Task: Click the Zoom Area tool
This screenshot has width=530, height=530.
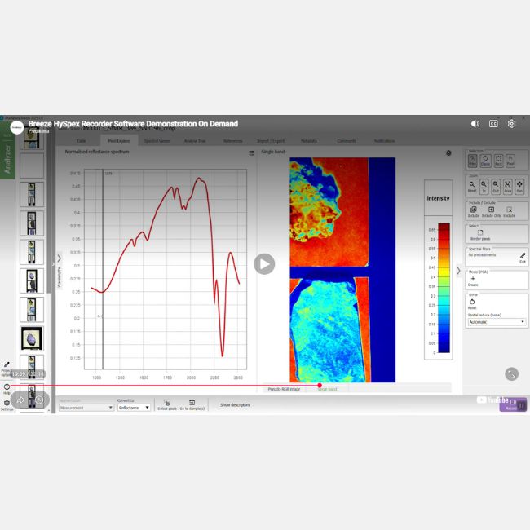Action: [508, 186]
